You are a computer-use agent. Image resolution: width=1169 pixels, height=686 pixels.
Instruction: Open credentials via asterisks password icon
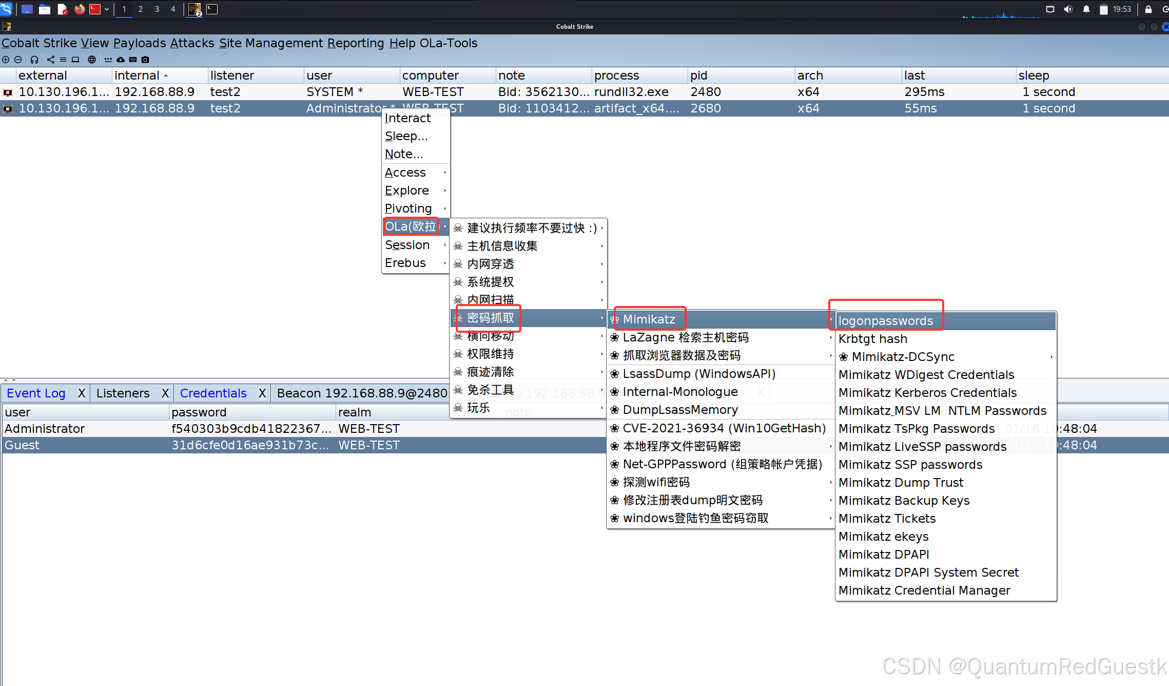[x=108, y=60]
